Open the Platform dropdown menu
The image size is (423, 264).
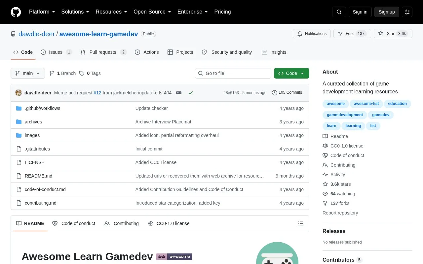(42, 12)
